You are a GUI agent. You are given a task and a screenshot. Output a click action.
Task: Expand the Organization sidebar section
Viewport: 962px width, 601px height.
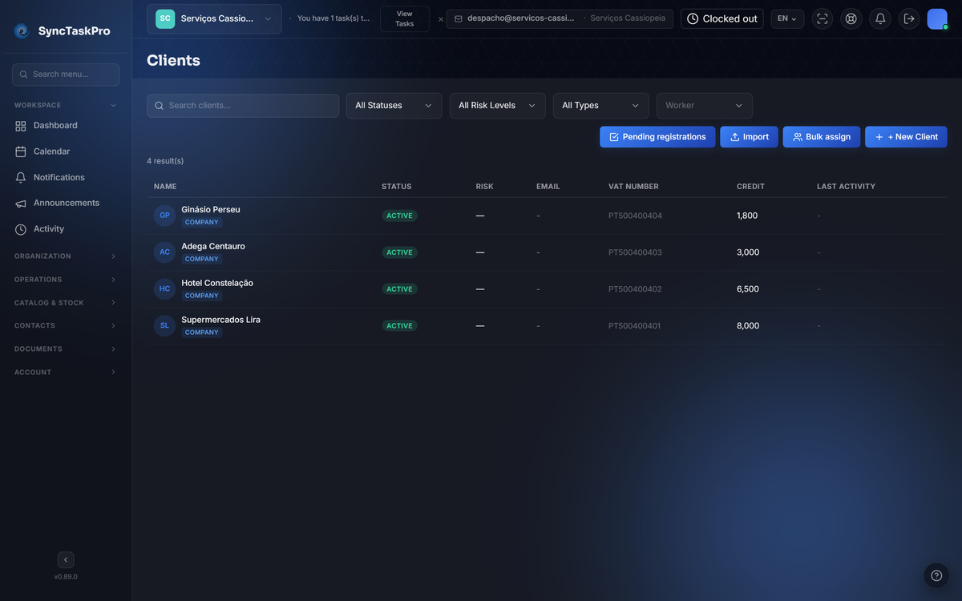[x=66, y=256]
